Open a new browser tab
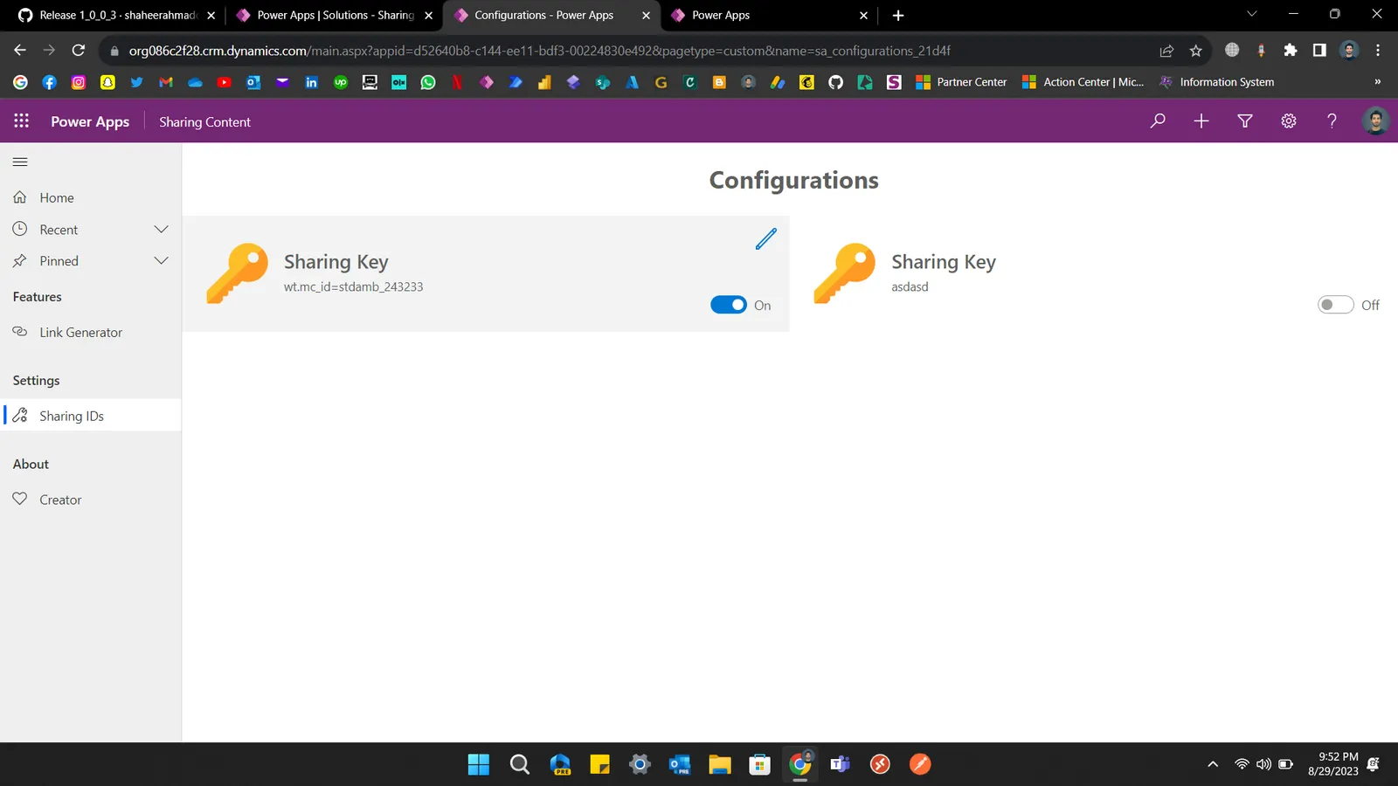 [x=898, y=15]
